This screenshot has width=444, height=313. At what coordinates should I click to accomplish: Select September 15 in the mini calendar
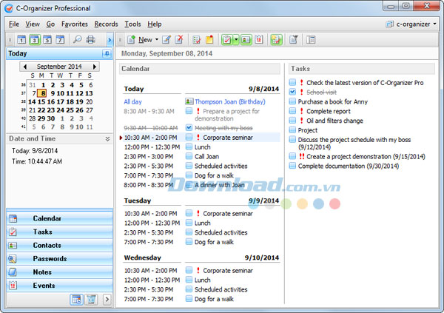(41, 101)
